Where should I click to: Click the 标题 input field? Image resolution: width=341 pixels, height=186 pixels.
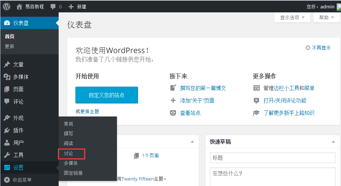pos(273,158)
